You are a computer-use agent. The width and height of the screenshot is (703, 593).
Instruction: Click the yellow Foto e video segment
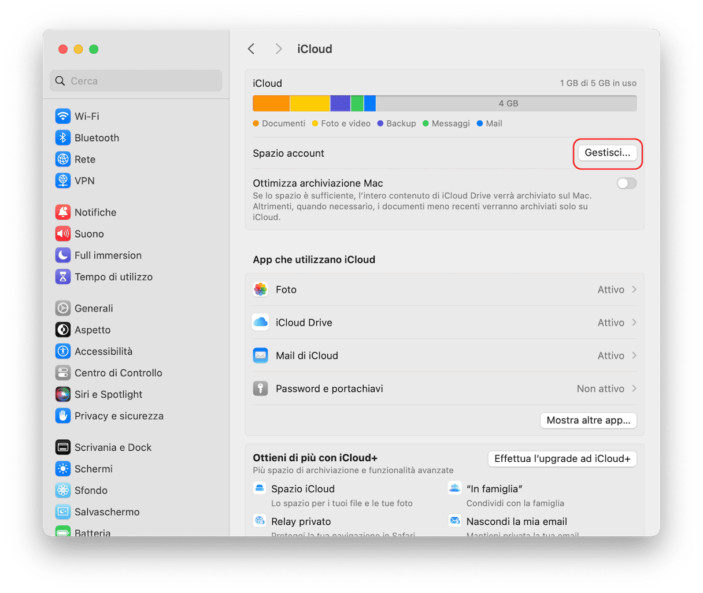[x=310, y=103]
